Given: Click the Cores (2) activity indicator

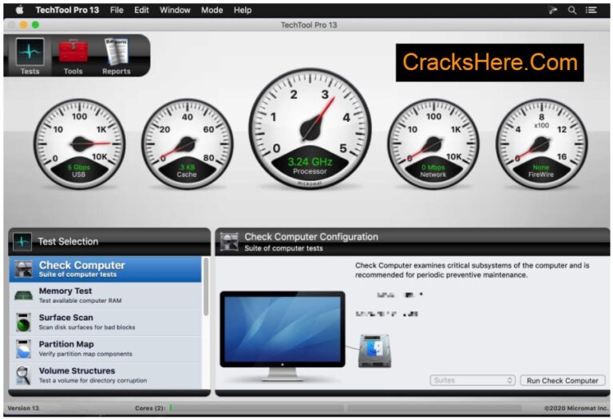Looking at the screenshot, I should point(171,408).
